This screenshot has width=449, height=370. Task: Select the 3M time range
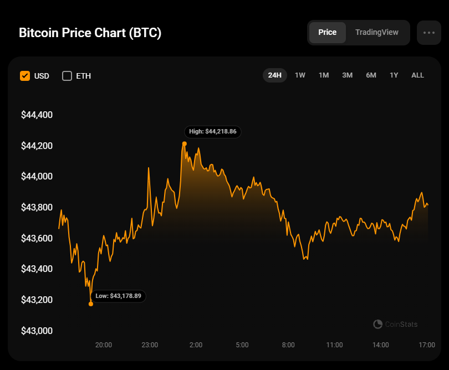click(347, 75)
